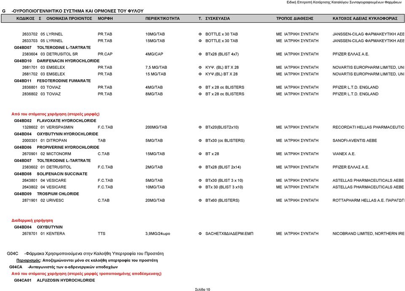Click the G04BD11 FESOTERODINE FUMARATE heading

(x=52, y=81)
